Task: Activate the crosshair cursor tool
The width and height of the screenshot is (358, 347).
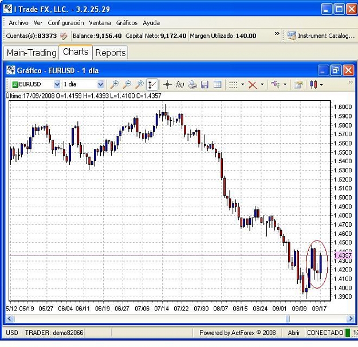Action: [x=167, y=85]
